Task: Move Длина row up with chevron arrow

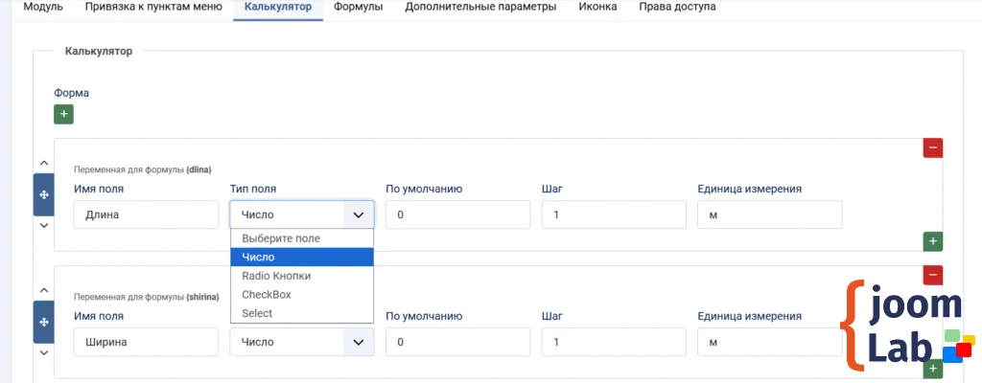Action: tap(44, 163)
